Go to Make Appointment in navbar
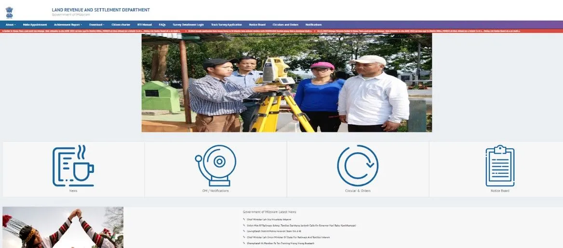 pyautogui.click(x=35, y=25)
